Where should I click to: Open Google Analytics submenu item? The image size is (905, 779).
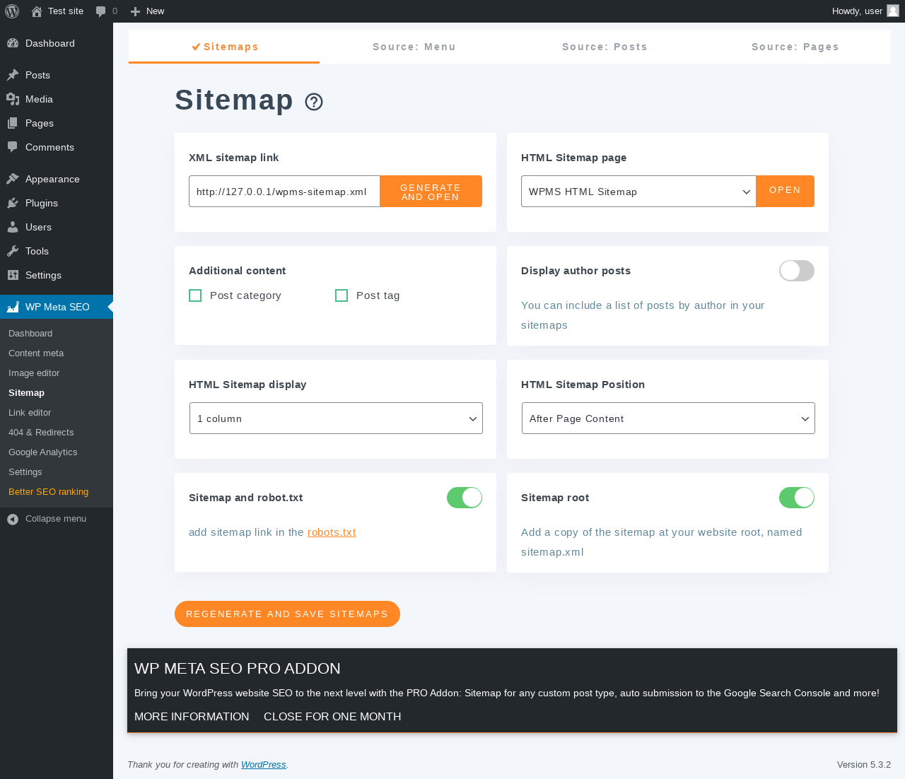tap(43, 452)
